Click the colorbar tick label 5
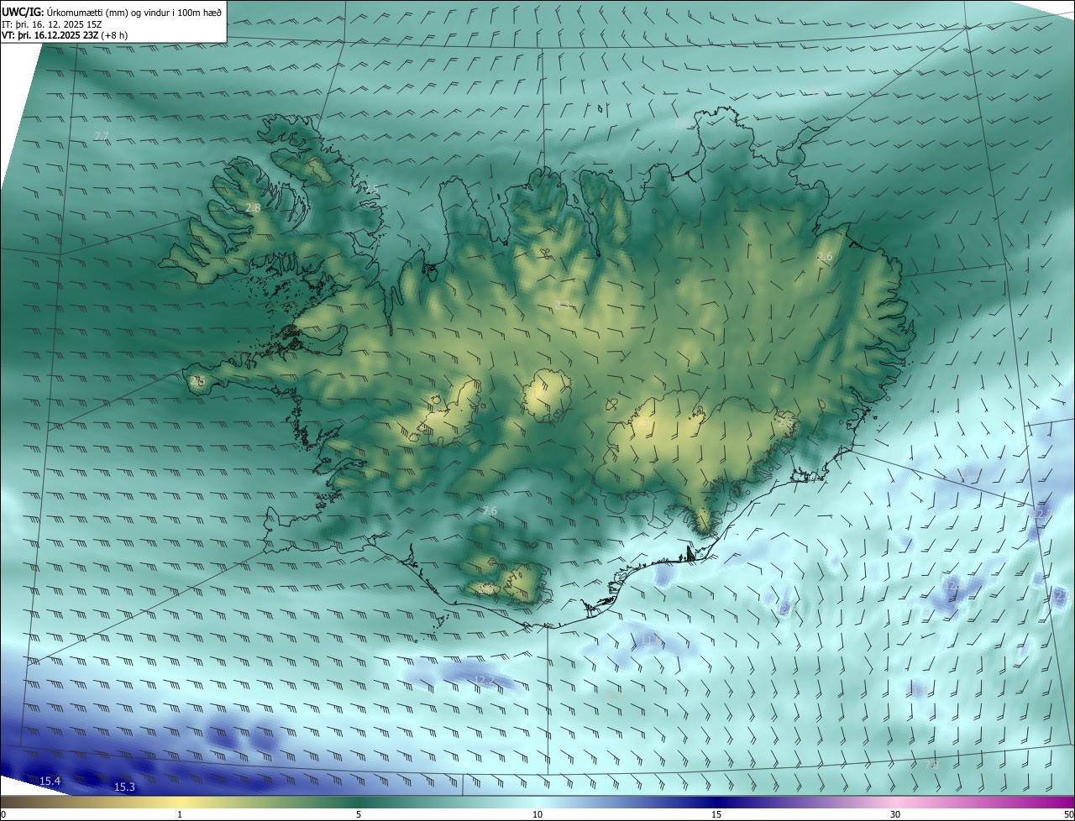This screenshot has height=821, width=1075. 359,814
